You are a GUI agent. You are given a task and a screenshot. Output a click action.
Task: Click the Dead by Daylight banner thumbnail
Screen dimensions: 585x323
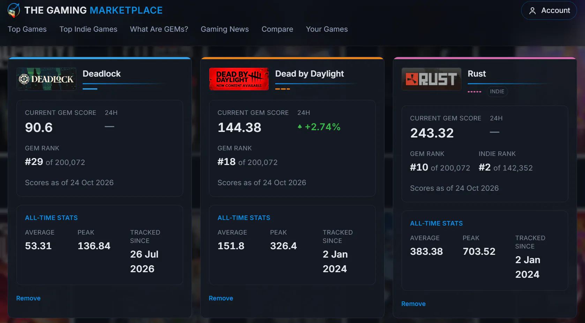coord(239,79)
